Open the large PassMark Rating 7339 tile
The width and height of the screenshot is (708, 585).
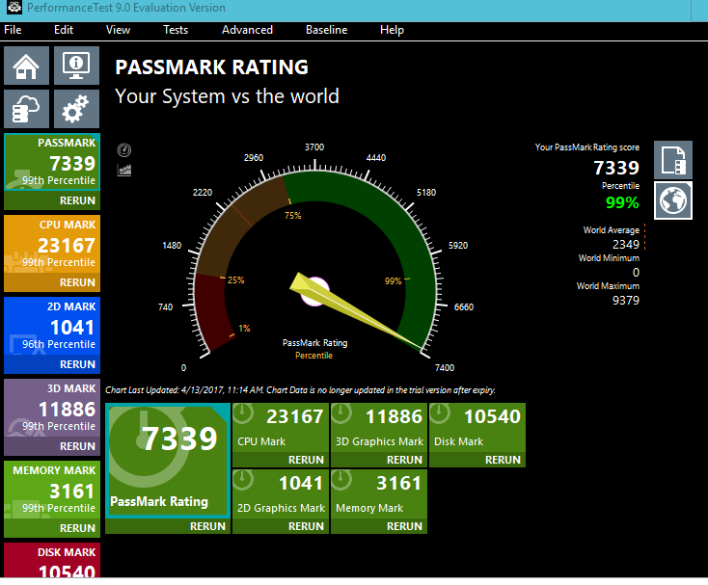[x=168, y=461]
